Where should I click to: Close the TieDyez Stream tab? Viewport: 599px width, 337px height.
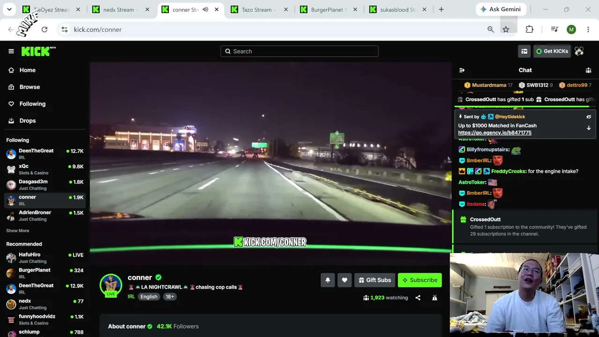click(78, 9)
